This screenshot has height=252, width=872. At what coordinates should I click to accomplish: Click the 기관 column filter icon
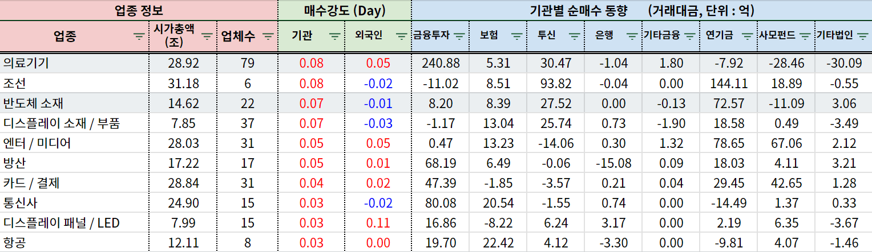click(x=335, y=36)
